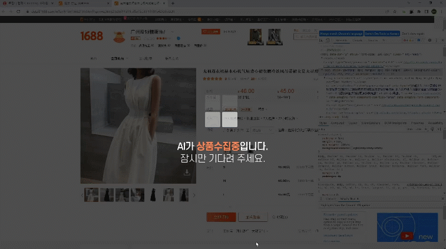
Task: Click the main white dress product image
Action: (138, 125)
